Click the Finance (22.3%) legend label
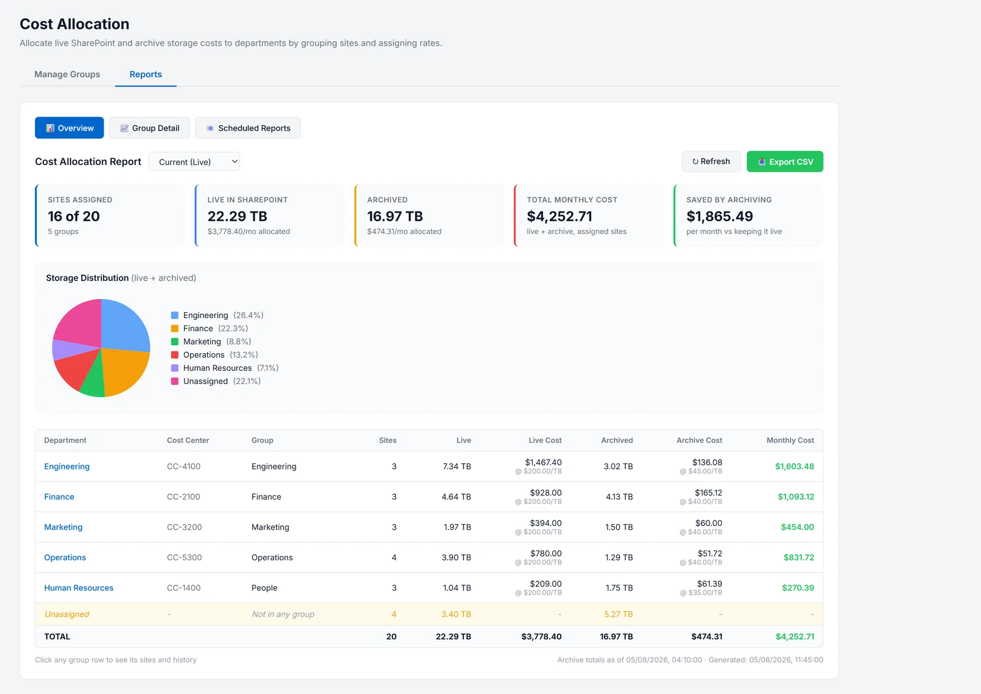The height and width of the screenshot is (694, 981). point(215,329)
